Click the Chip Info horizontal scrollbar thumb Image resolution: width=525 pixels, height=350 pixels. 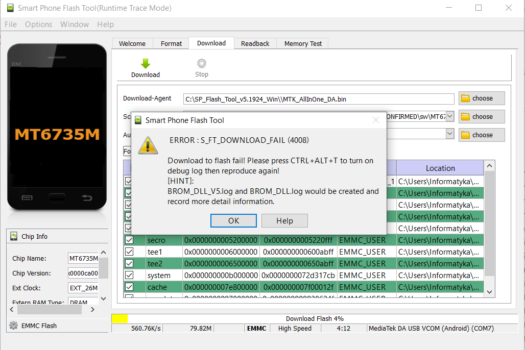pyautogui.click(x=50, y=310)
